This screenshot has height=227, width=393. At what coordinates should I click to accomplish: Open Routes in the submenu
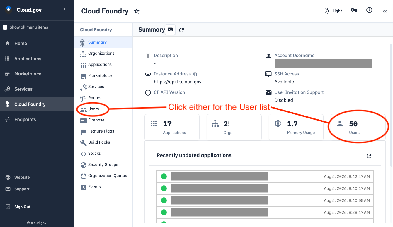[103, 98]
